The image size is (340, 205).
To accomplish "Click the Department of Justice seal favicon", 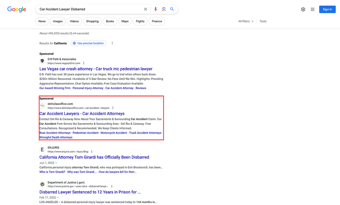I will 42,184.
